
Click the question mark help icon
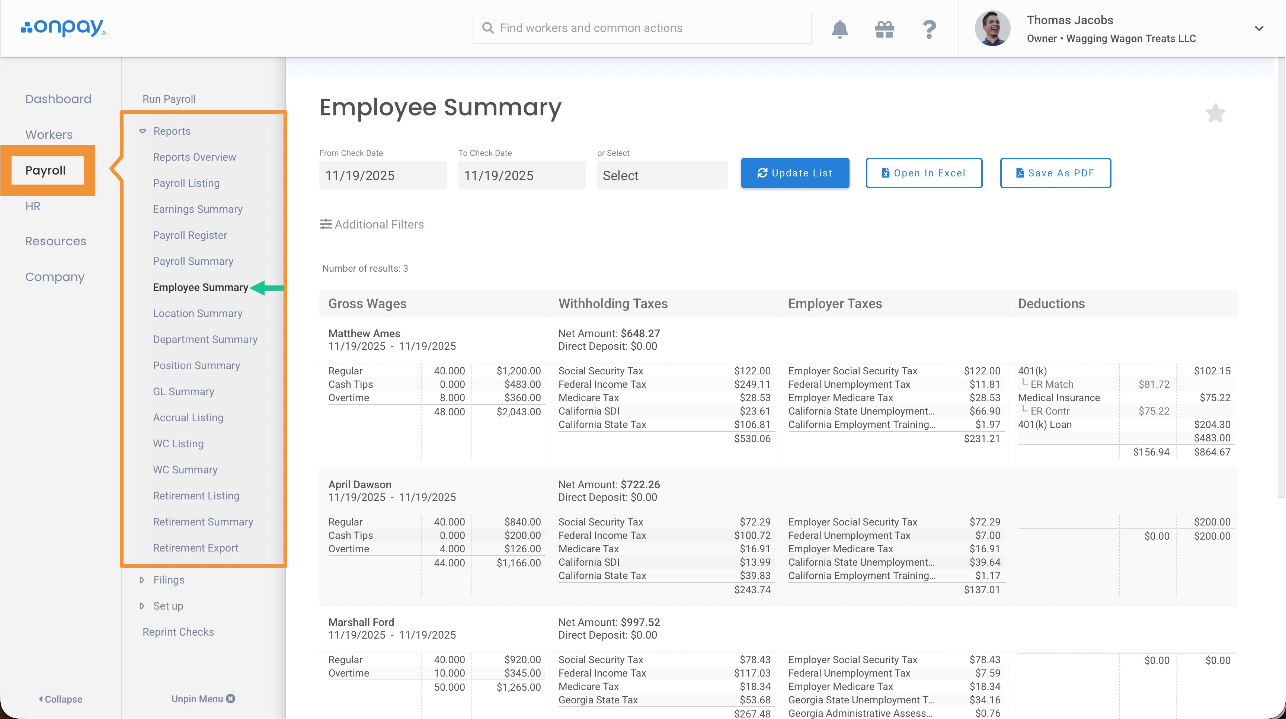tap(929, 29)
